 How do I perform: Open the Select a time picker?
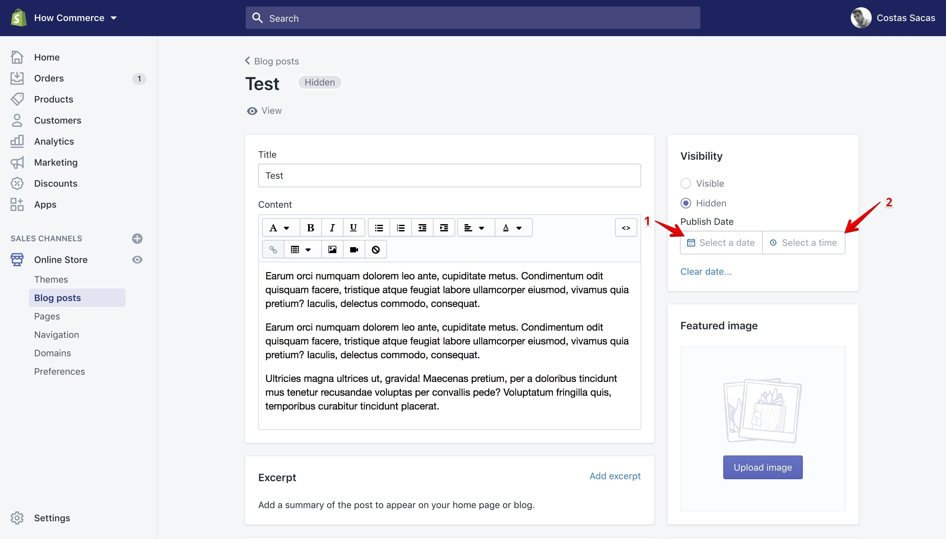(x=804, y=243)
